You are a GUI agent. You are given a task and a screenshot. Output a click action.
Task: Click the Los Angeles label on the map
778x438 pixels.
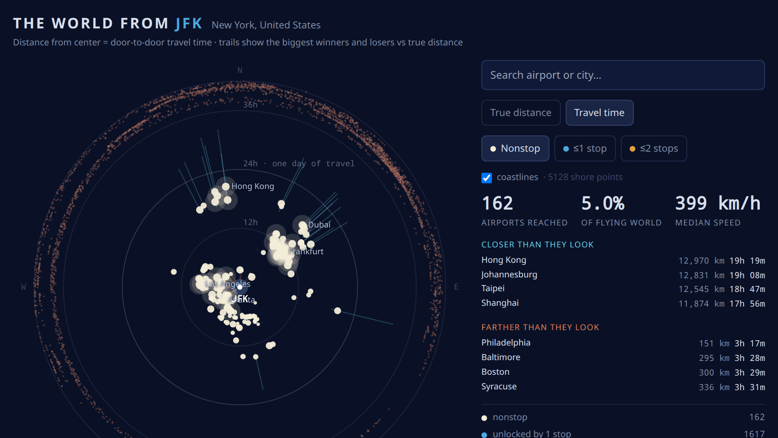tap(228, 284)
